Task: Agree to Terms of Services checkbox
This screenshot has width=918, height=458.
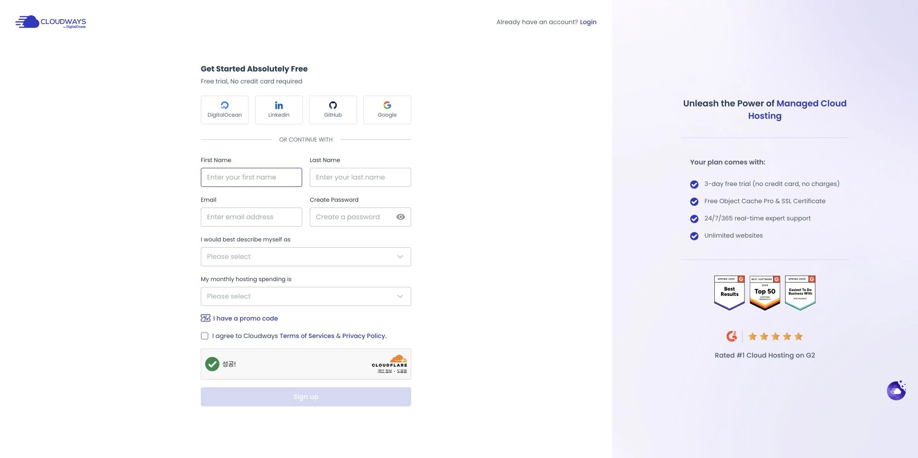Action: click(x=205, y=336)
